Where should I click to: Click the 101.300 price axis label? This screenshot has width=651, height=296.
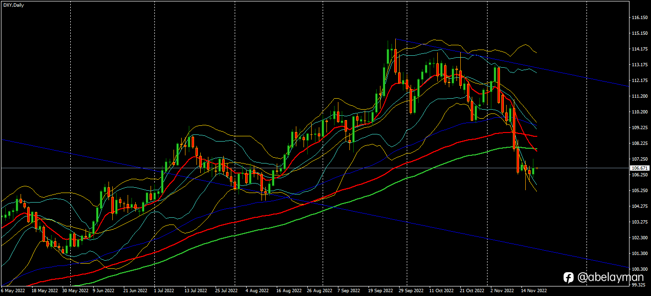640,254
